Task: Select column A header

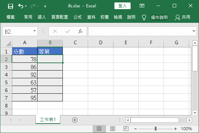Action: (x=25, y=43)
